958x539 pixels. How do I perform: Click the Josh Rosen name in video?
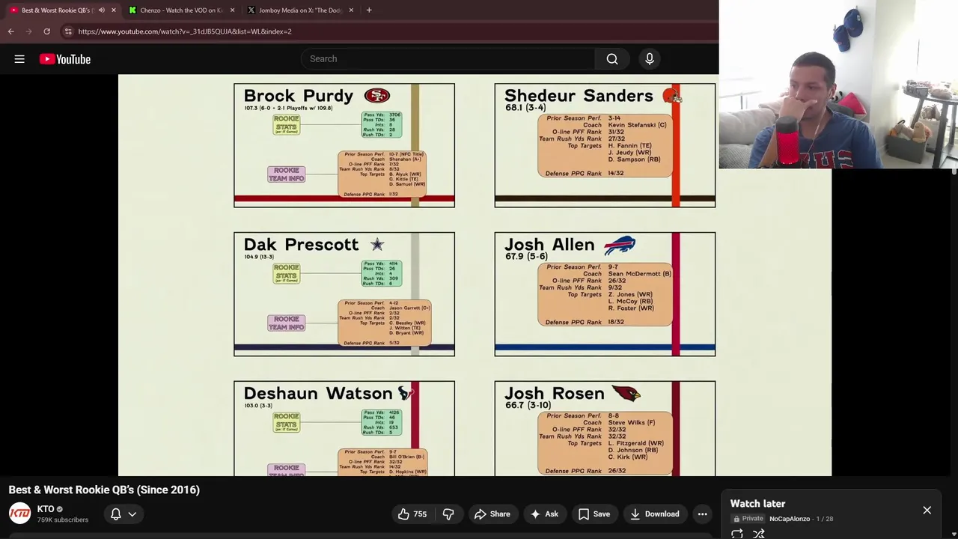tap(555, 394)
